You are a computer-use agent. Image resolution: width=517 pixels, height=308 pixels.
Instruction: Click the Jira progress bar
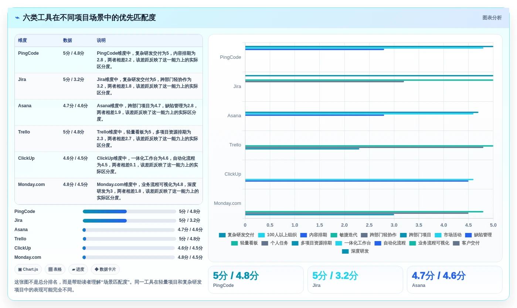coord(129,221)
